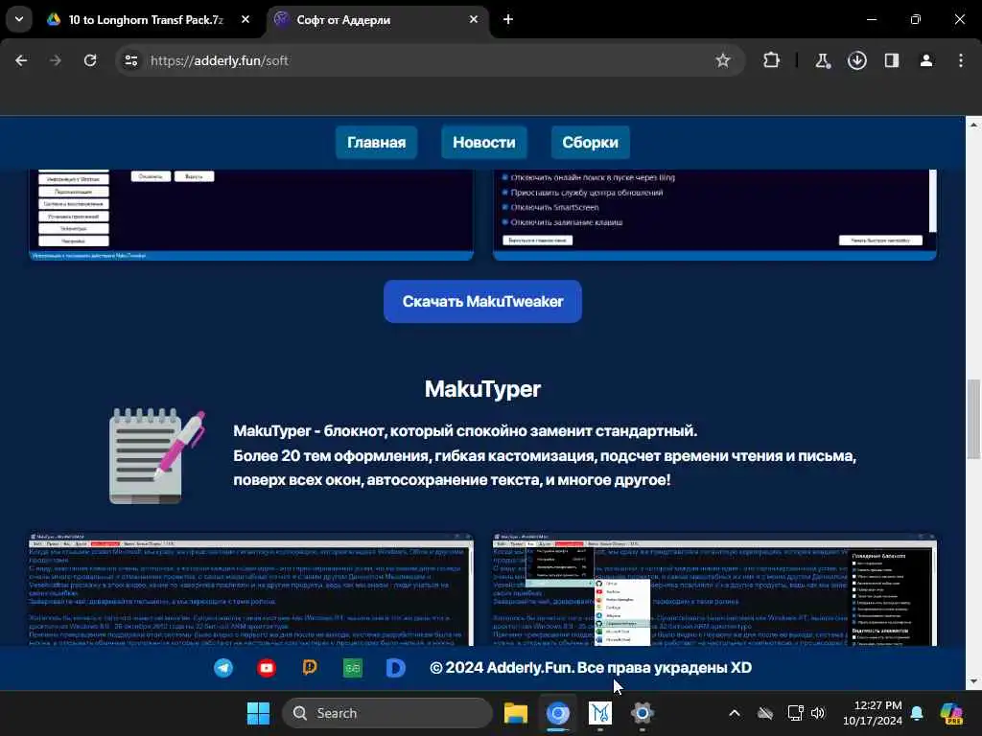Open a new browser tab

point(508,20)
